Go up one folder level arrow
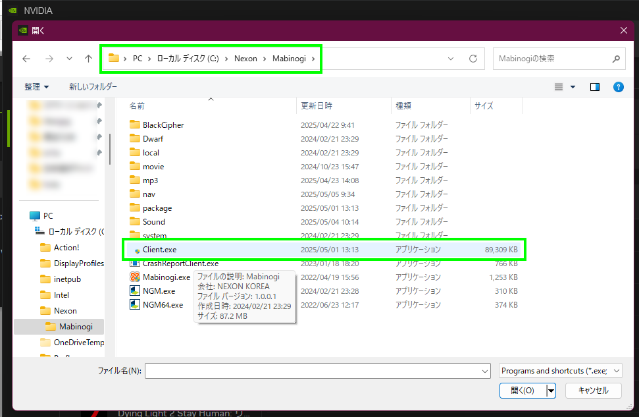The image size is (639, 417). (88, 59)
